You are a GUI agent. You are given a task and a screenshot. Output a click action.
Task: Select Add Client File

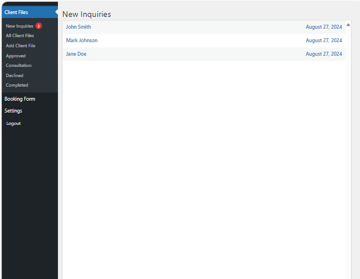point(20,46)
